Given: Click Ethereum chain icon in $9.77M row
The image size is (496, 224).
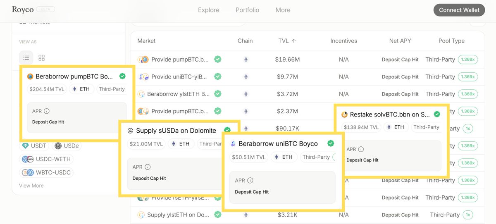Looking at the screenshot, I should [246, 77].
